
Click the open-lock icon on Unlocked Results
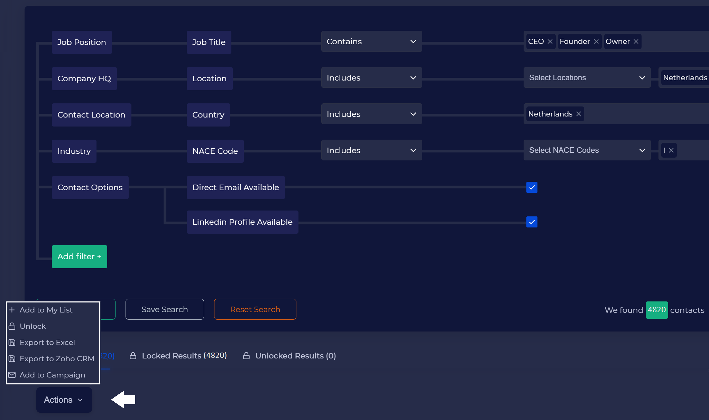246,356
